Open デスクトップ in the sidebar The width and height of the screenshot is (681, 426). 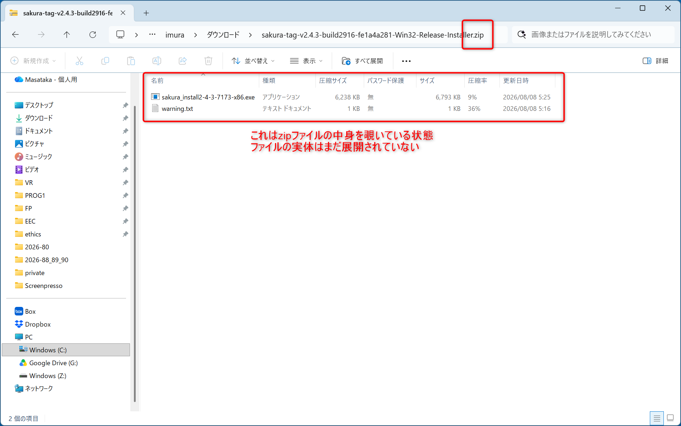[x=39, y=105]
